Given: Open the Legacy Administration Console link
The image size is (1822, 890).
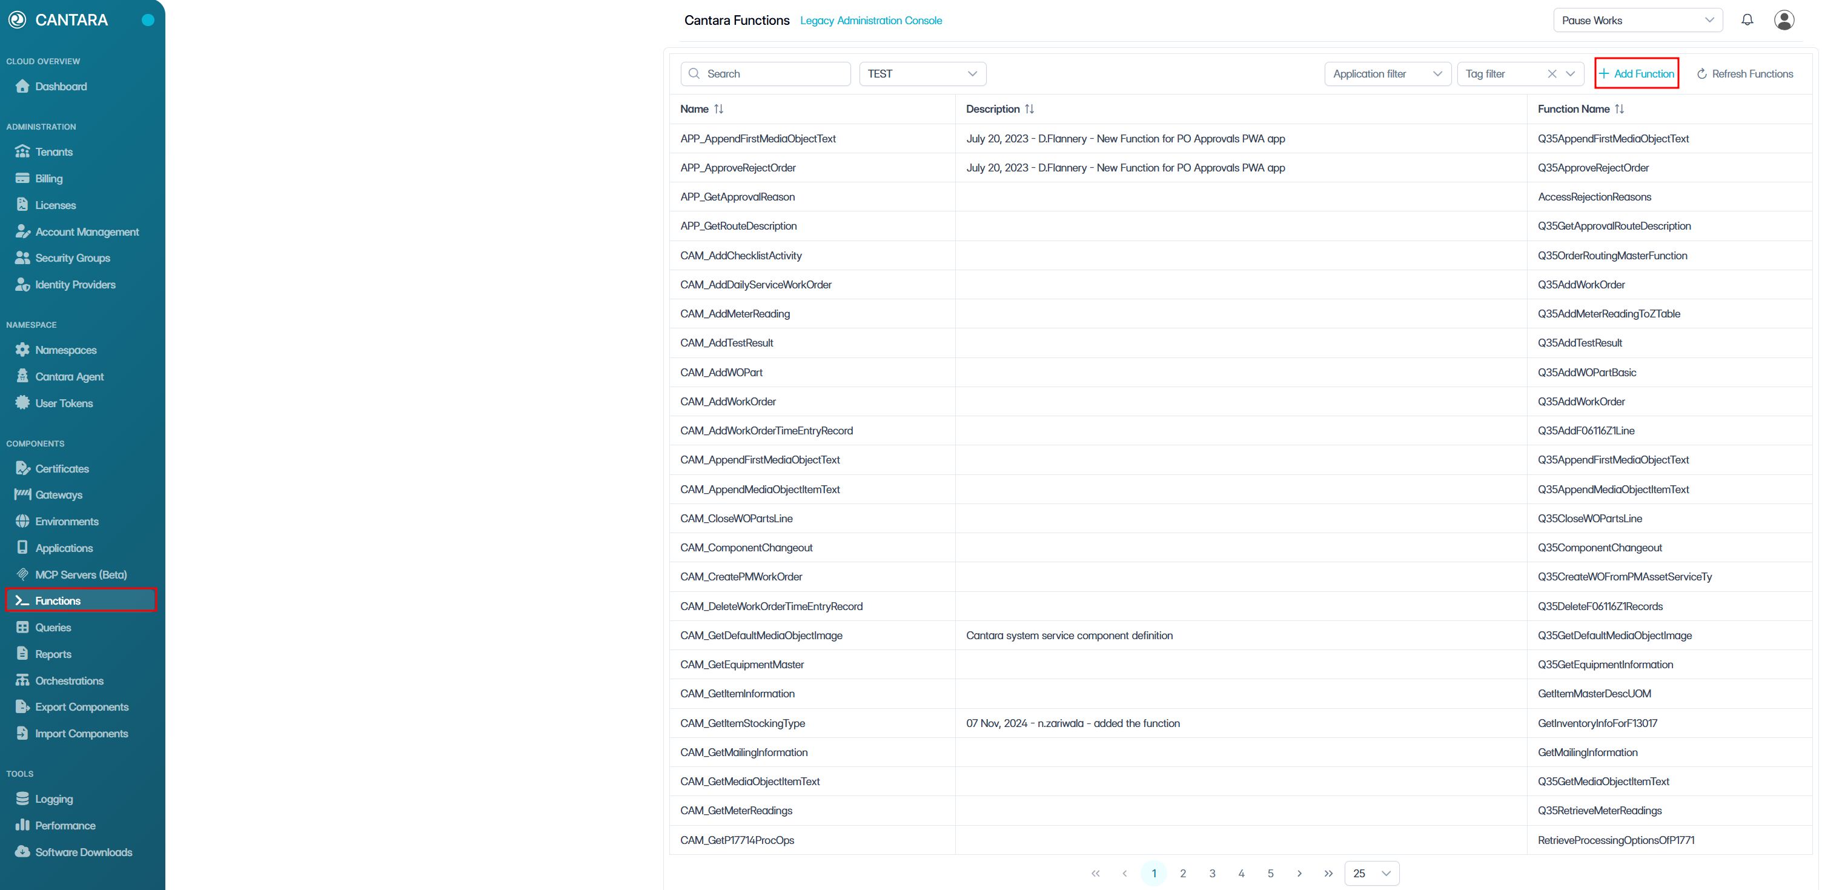Looking at the screenshot, I should [x=870, y=21].
